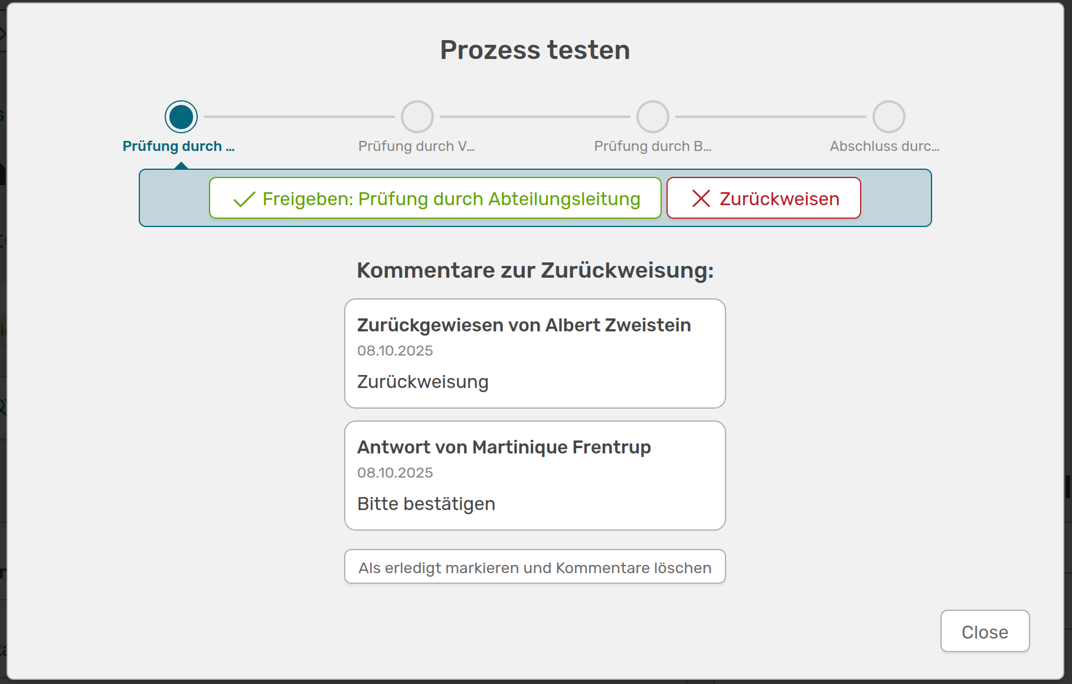The height and width of the screenshot is (684, 1072).
Task: Click "Als erledigt markieren und Kommentare löschen"
Action: (x=535, y=567)
